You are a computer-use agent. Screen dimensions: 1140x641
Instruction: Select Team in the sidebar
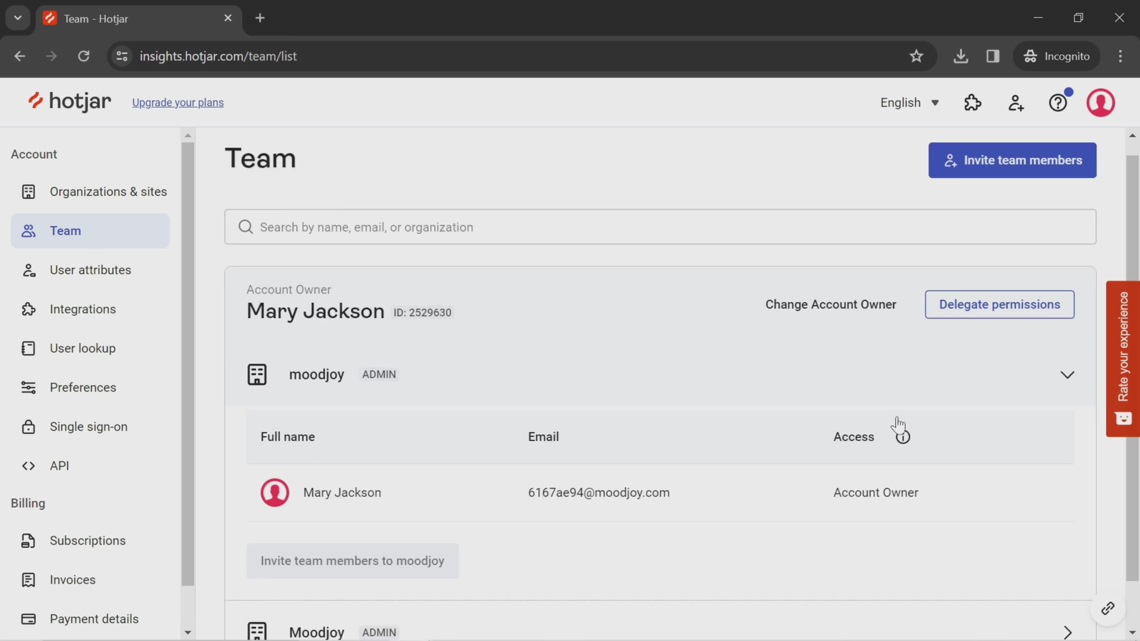(90, 231)
